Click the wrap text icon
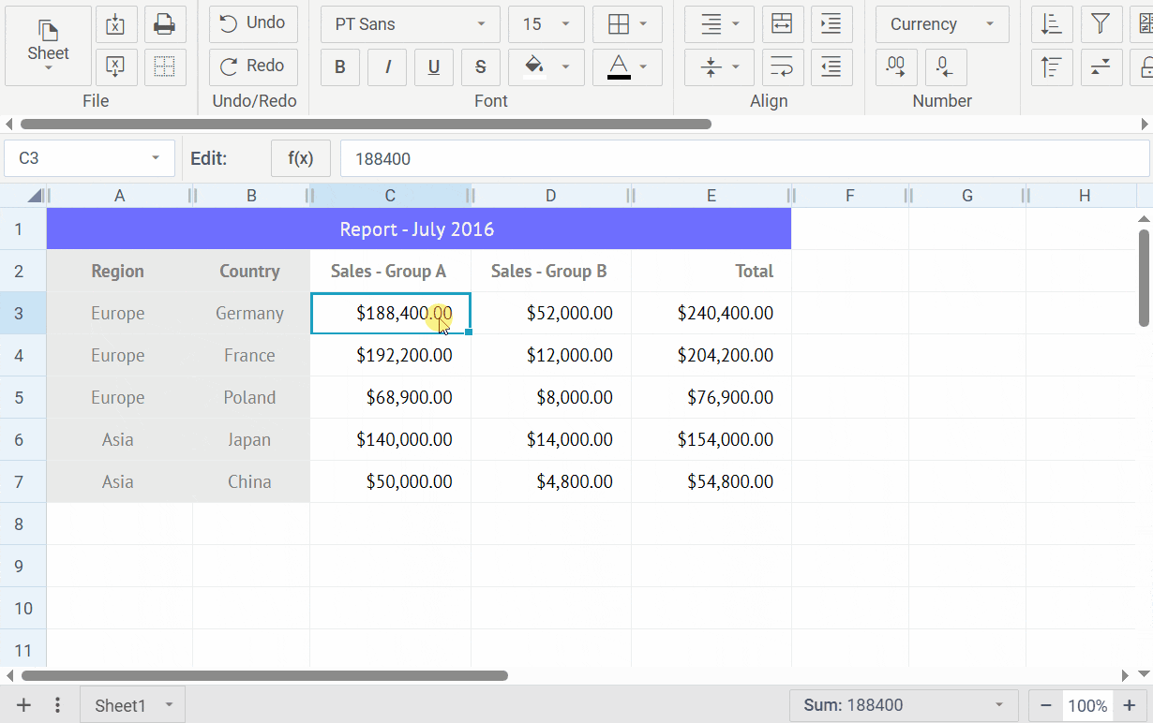The width and height of the screenshot is (1153, 723). (782, 66)
